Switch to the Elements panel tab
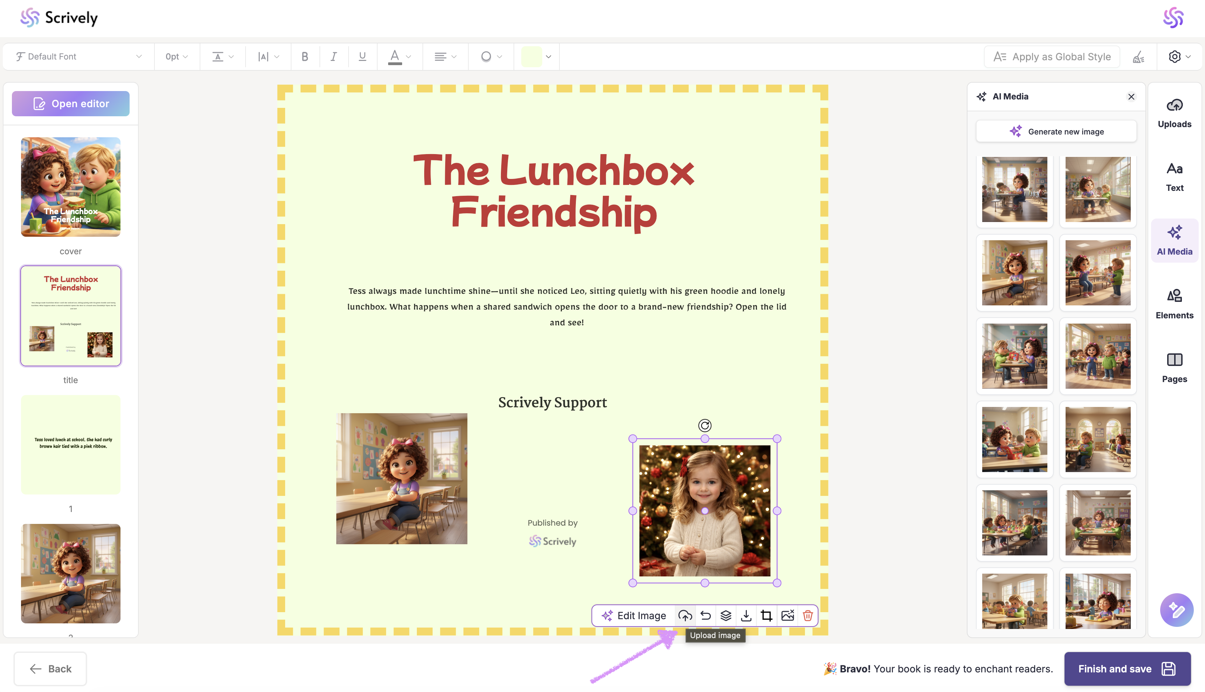 (x=1174, y=304)
